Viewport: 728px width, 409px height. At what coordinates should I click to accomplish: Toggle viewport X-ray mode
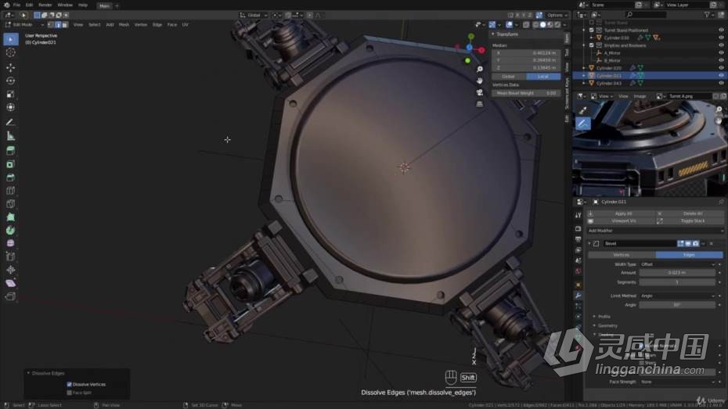(x=526, y=24)
